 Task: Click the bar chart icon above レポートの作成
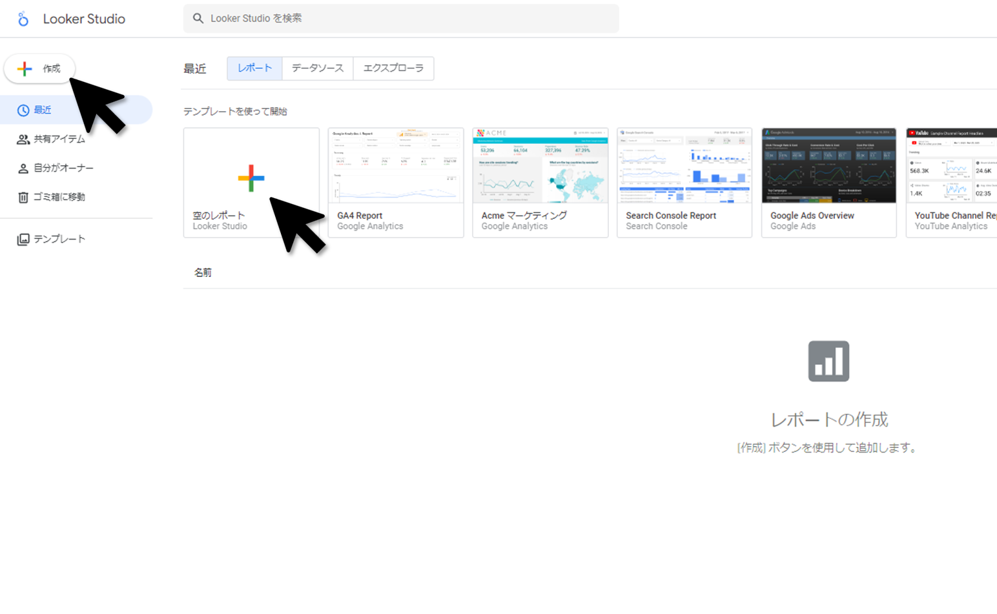point(828,362)
